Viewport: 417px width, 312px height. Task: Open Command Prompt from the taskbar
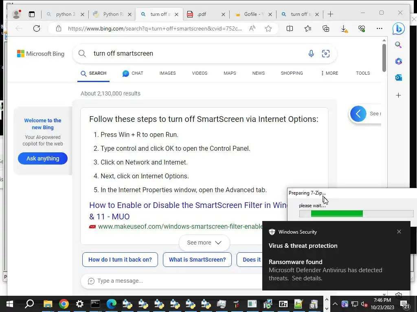(95, 304)
